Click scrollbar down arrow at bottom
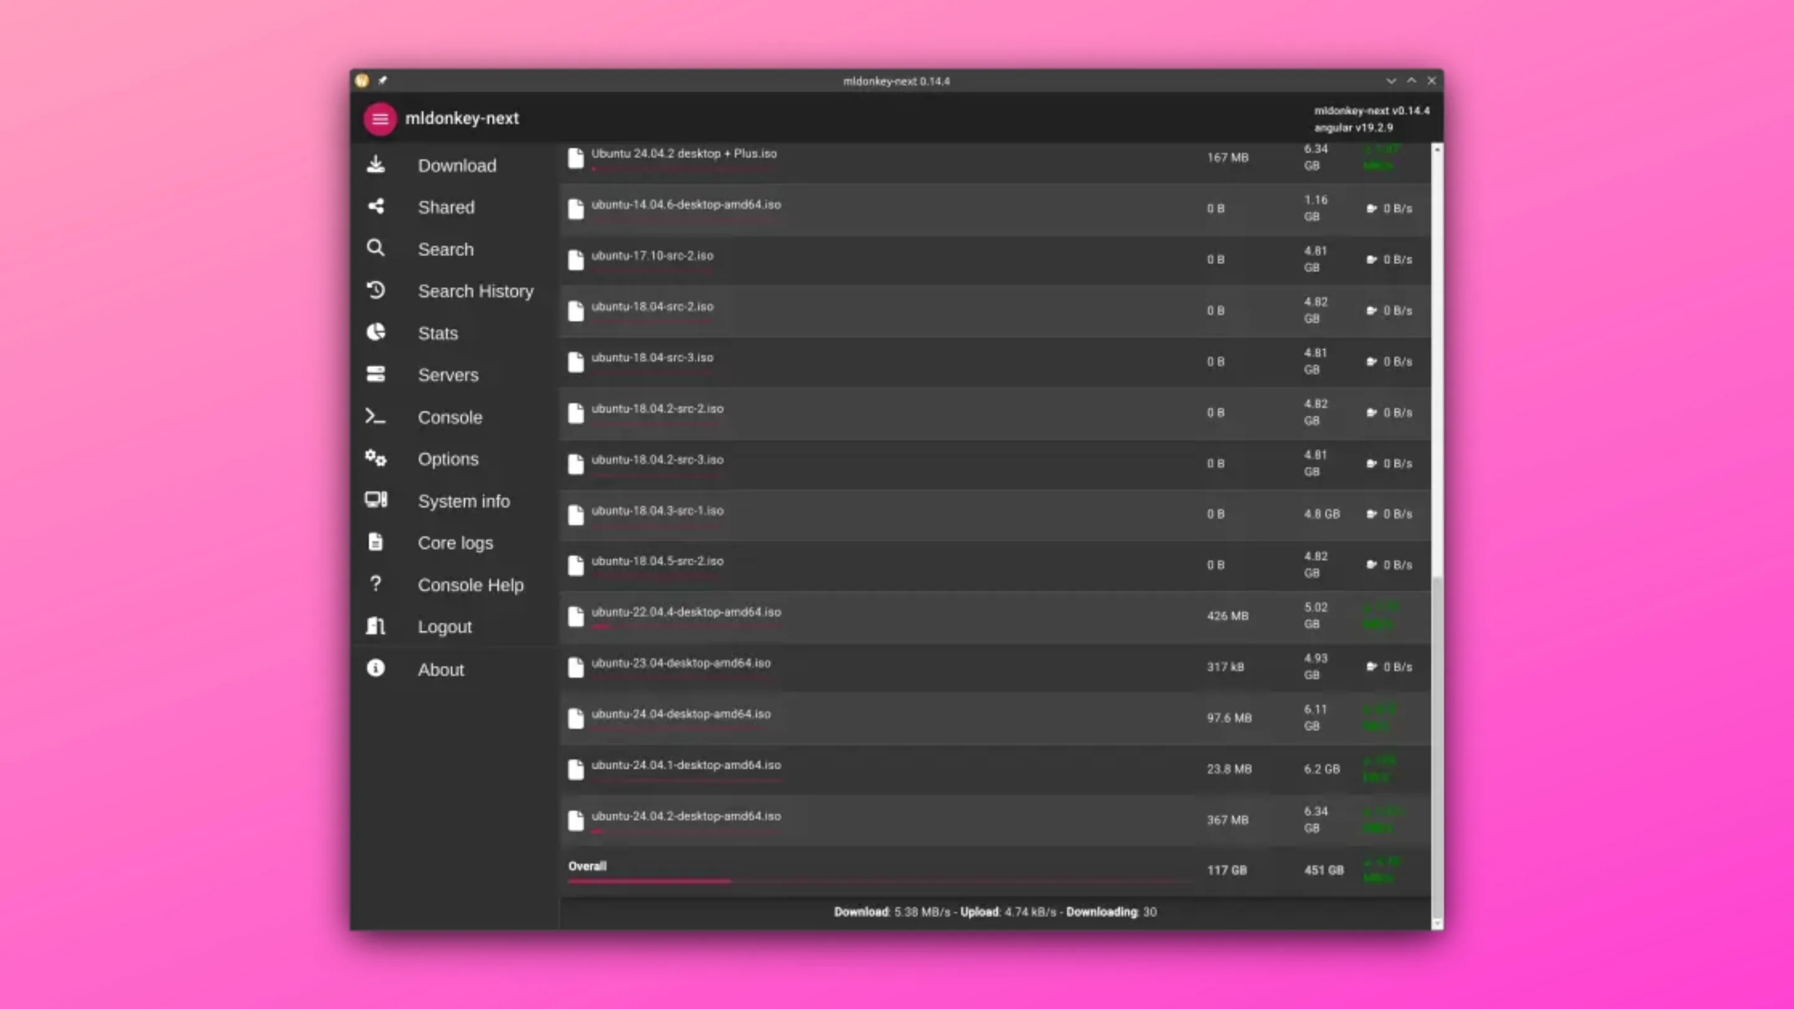Viewport: 1794px width, 1009px height. (1436, 924)
